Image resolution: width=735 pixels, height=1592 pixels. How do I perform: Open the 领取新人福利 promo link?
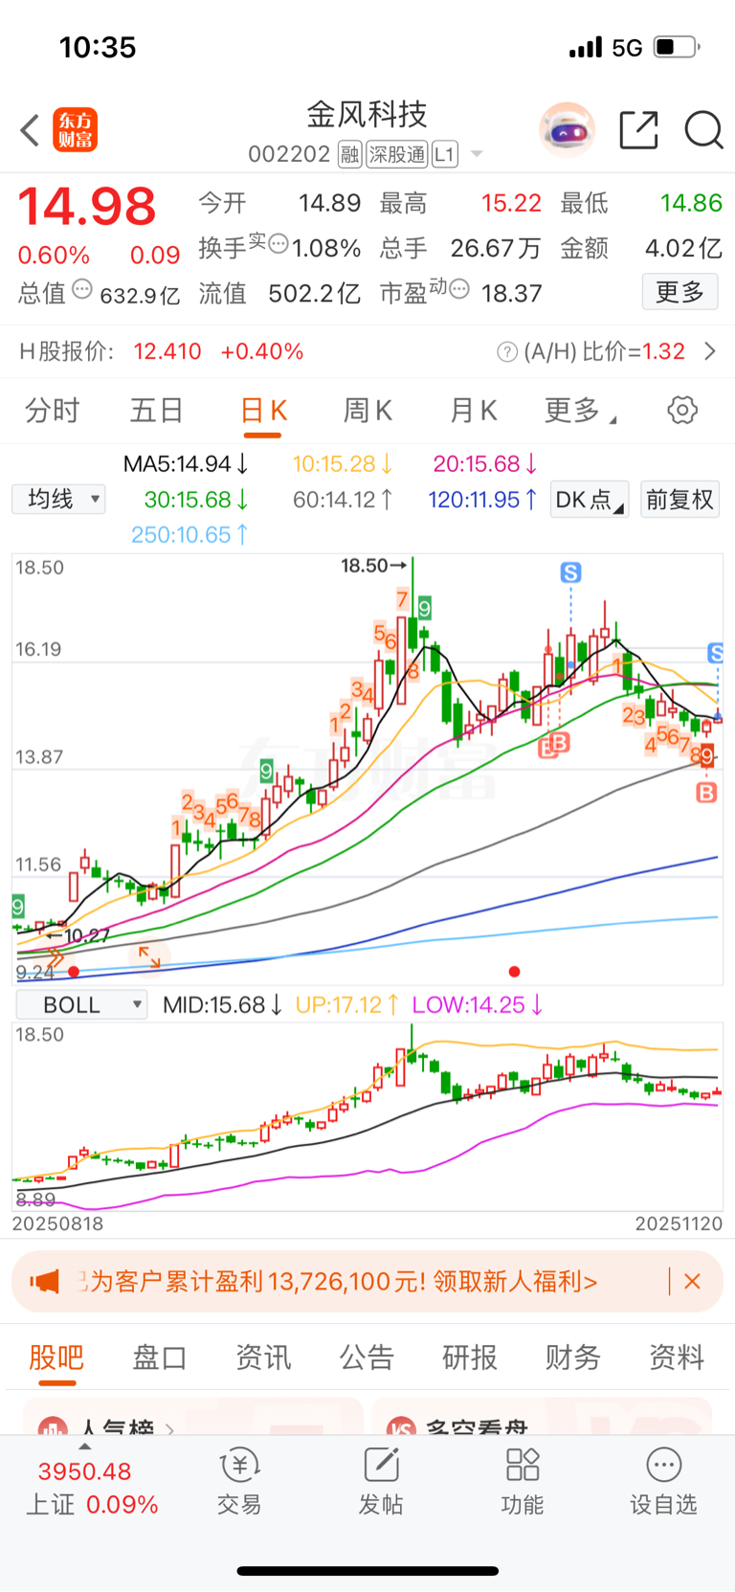(515, 1281)
